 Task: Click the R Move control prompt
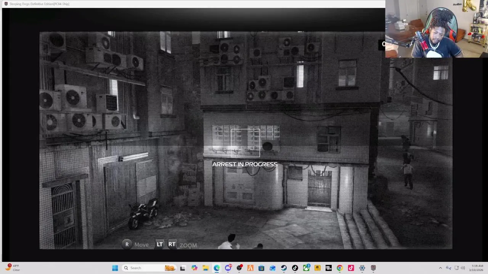click(x=136, y=245)
